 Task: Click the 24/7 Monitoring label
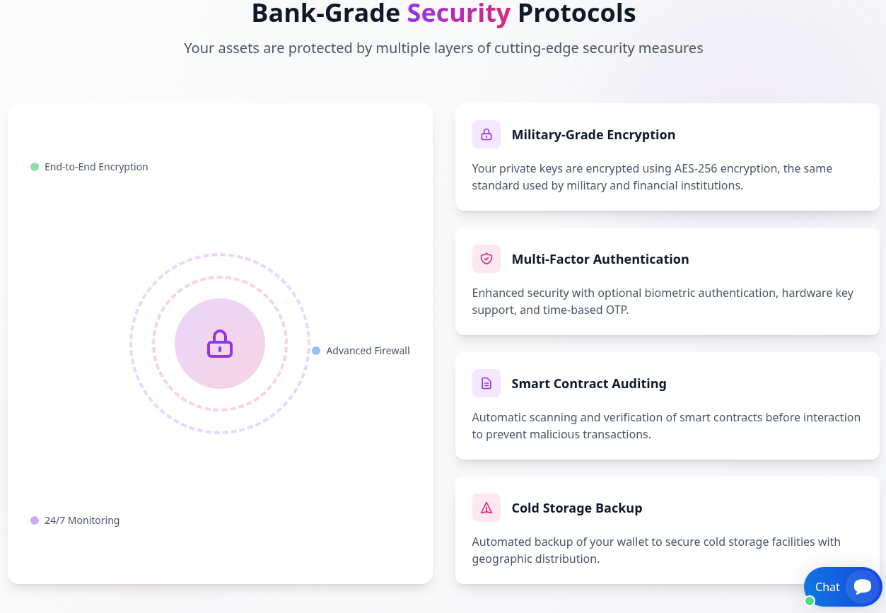click(x=82, y=520)
